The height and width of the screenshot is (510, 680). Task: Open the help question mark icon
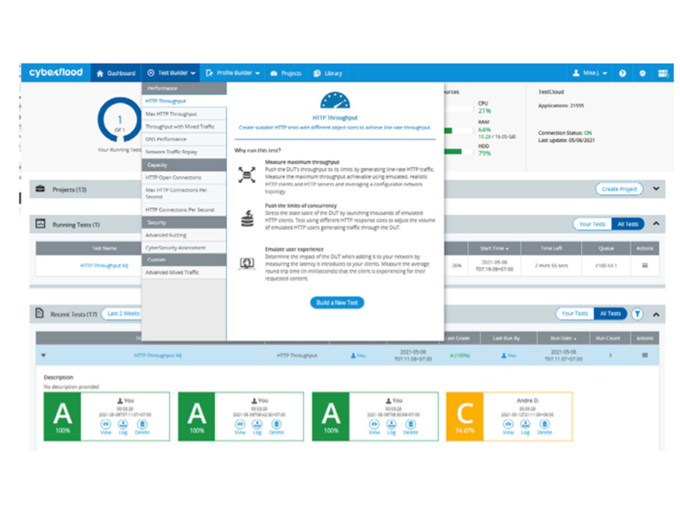(x=623, y=74)
